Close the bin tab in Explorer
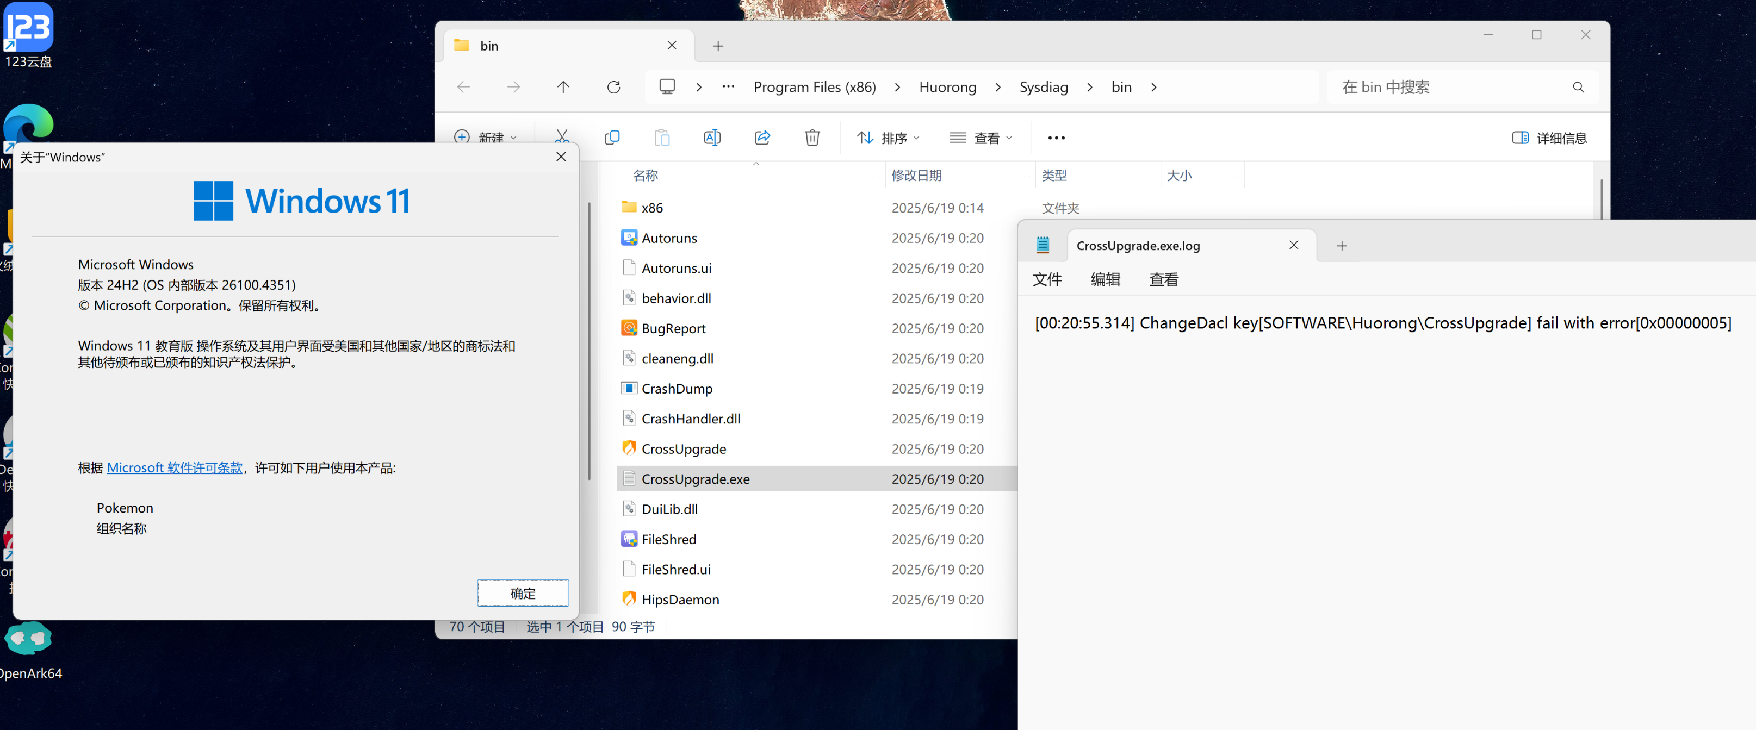Screen dimensions: 1756x730 pos(672,45)
